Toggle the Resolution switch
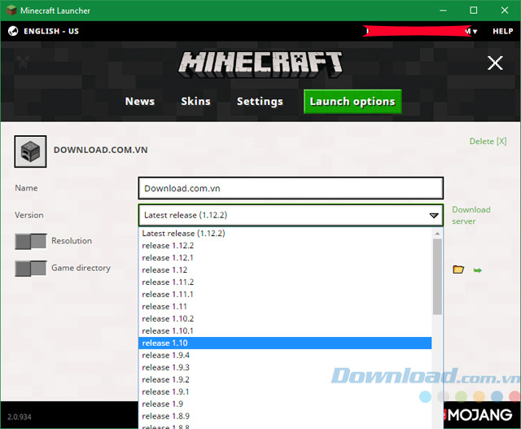Viewport: 521px width, 429px height. click(31, 241)
